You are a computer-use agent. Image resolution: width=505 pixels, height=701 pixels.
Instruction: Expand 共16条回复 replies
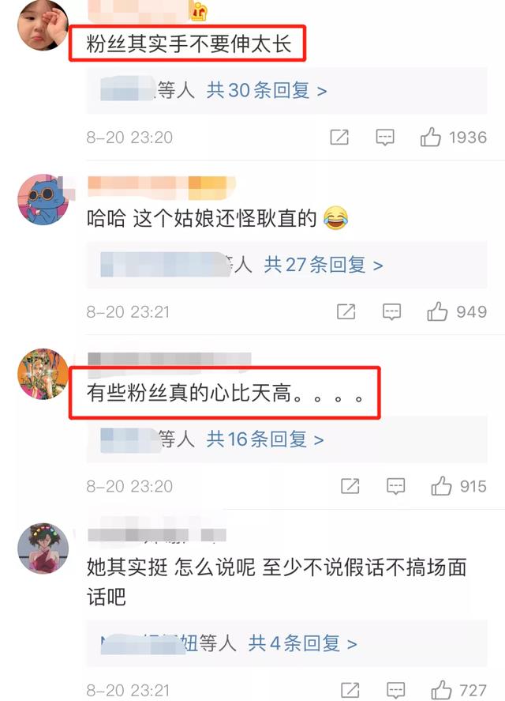pyautogui.click(x=265, y=439)
